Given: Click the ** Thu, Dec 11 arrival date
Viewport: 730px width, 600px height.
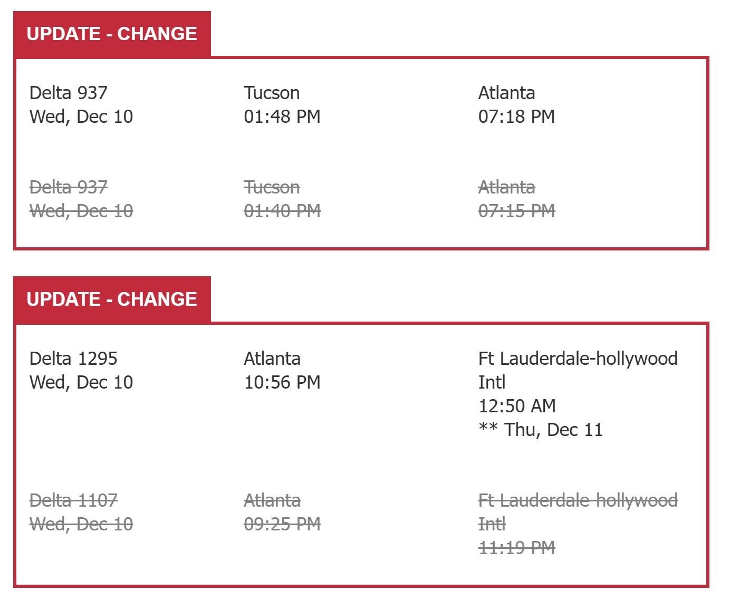Looking at the screenshot, I should (540, 430).
